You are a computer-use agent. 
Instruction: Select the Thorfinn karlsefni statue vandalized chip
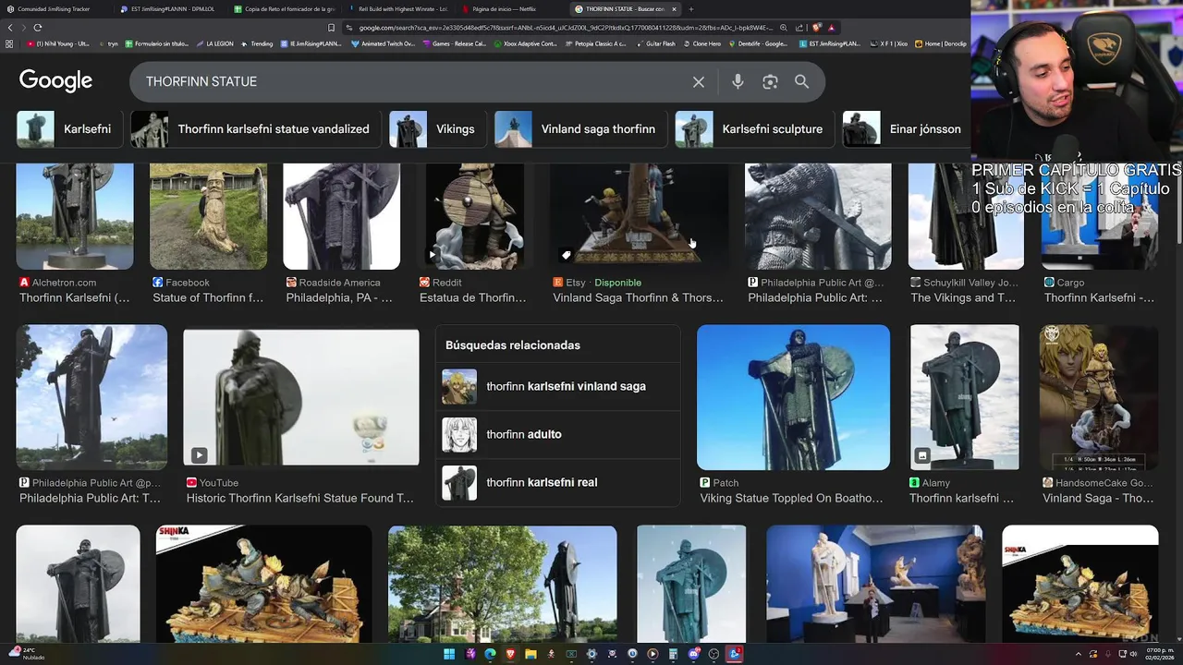255,129
